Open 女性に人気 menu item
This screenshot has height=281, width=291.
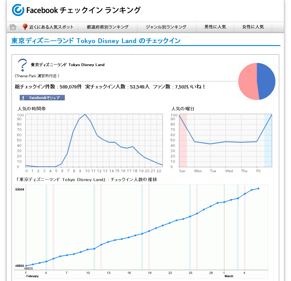tap(253, 27)
